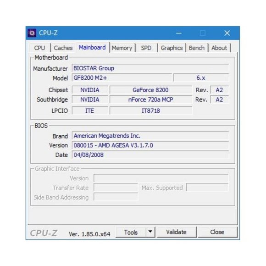Click the Southbridge Rev. value A2
Image resolution: width=266 pixels, height=266 pixels.
tap(219, 100)
